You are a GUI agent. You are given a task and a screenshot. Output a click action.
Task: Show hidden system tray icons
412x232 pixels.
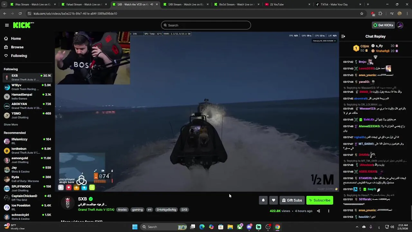[x=357, y=227]
